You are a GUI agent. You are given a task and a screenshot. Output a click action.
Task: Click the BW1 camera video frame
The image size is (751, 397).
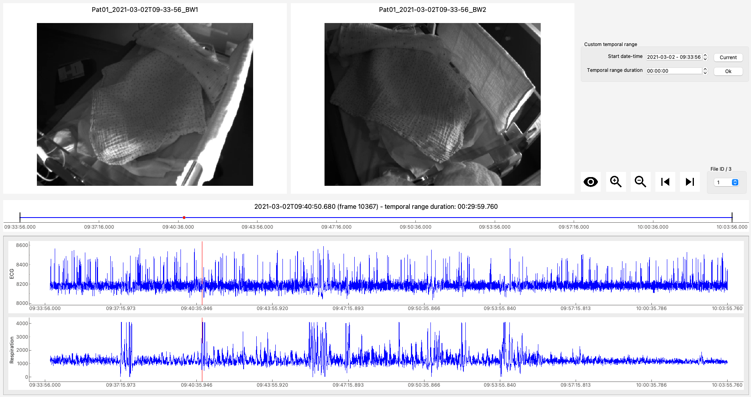point(145,104)
